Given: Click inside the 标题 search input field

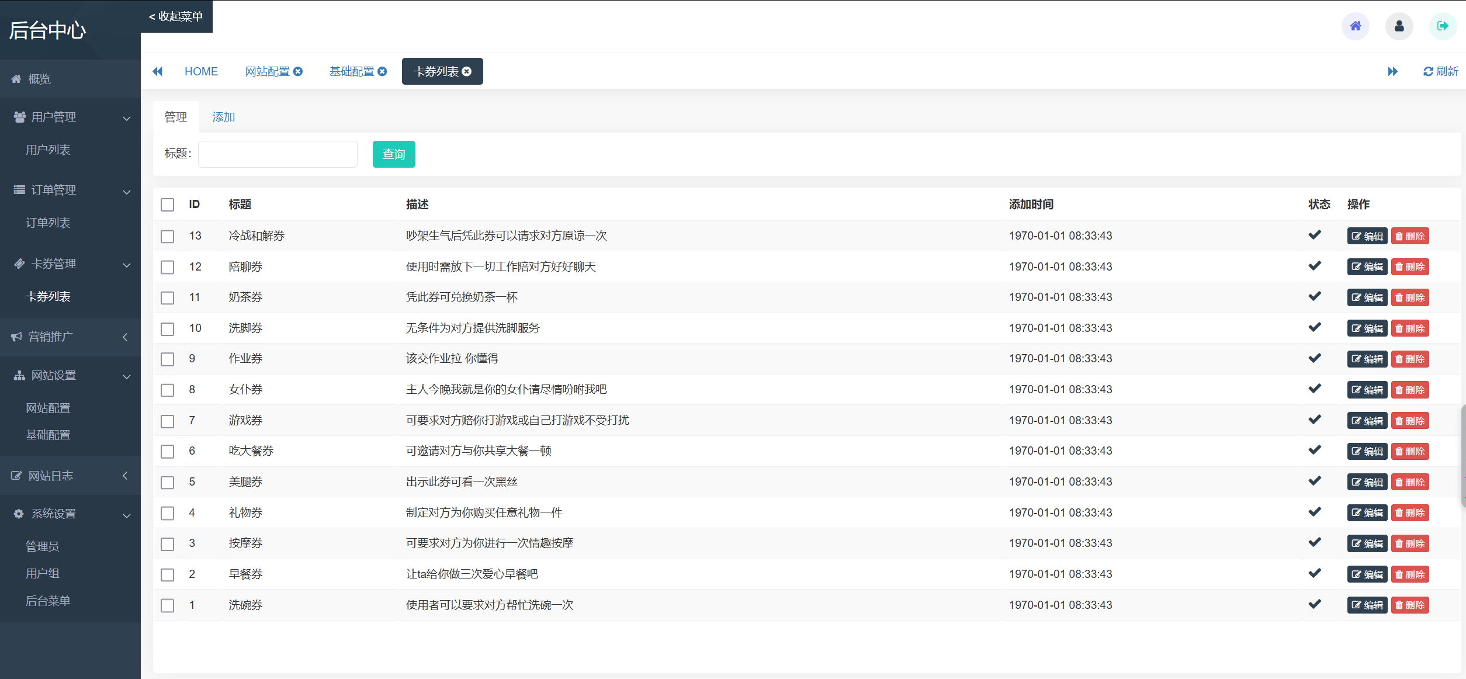Looking at the screenshot, I should point(277,154).
